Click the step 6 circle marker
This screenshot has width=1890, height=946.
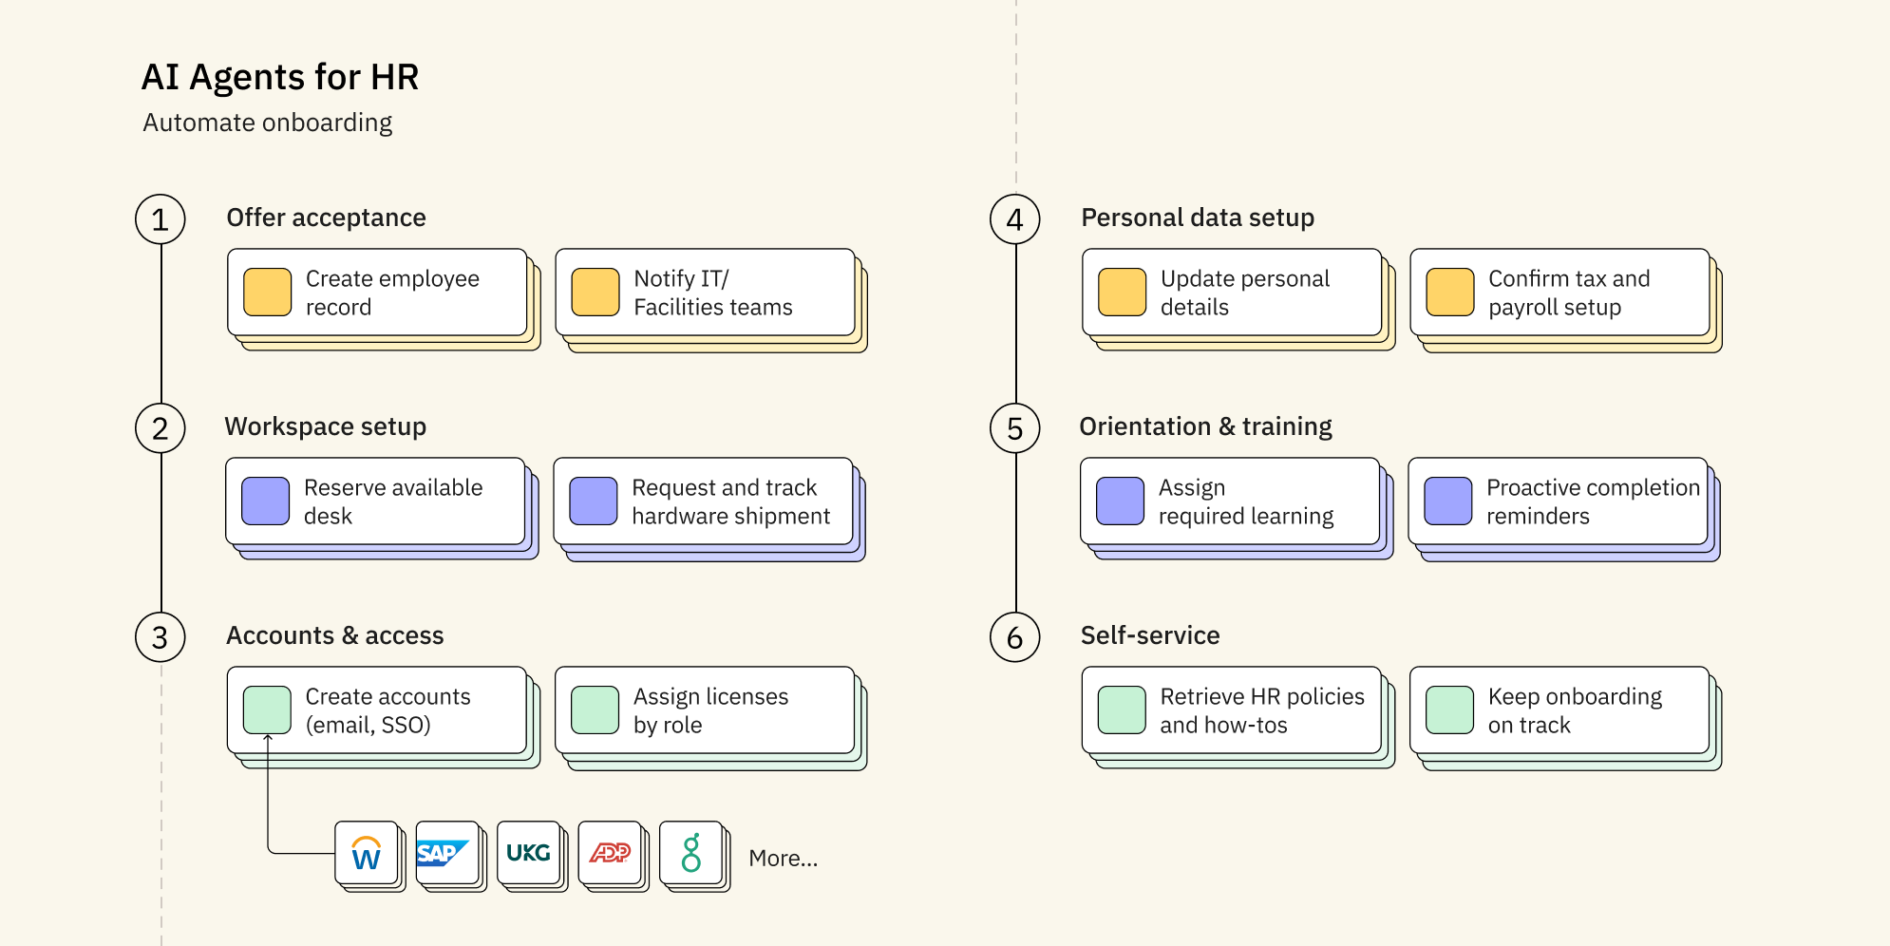pos(1015,637)
